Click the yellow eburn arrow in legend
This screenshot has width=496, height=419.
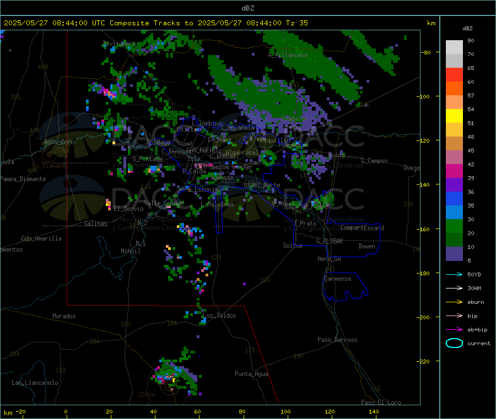coord(454,302)
